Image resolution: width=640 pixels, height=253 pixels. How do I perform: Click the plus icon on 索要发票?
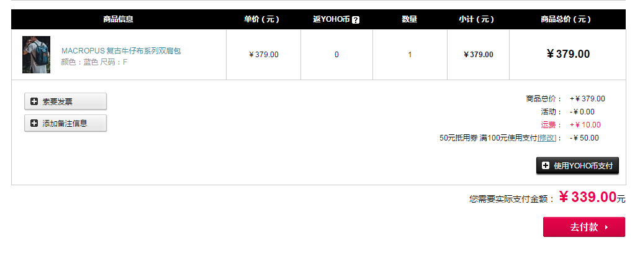point(34,101)
